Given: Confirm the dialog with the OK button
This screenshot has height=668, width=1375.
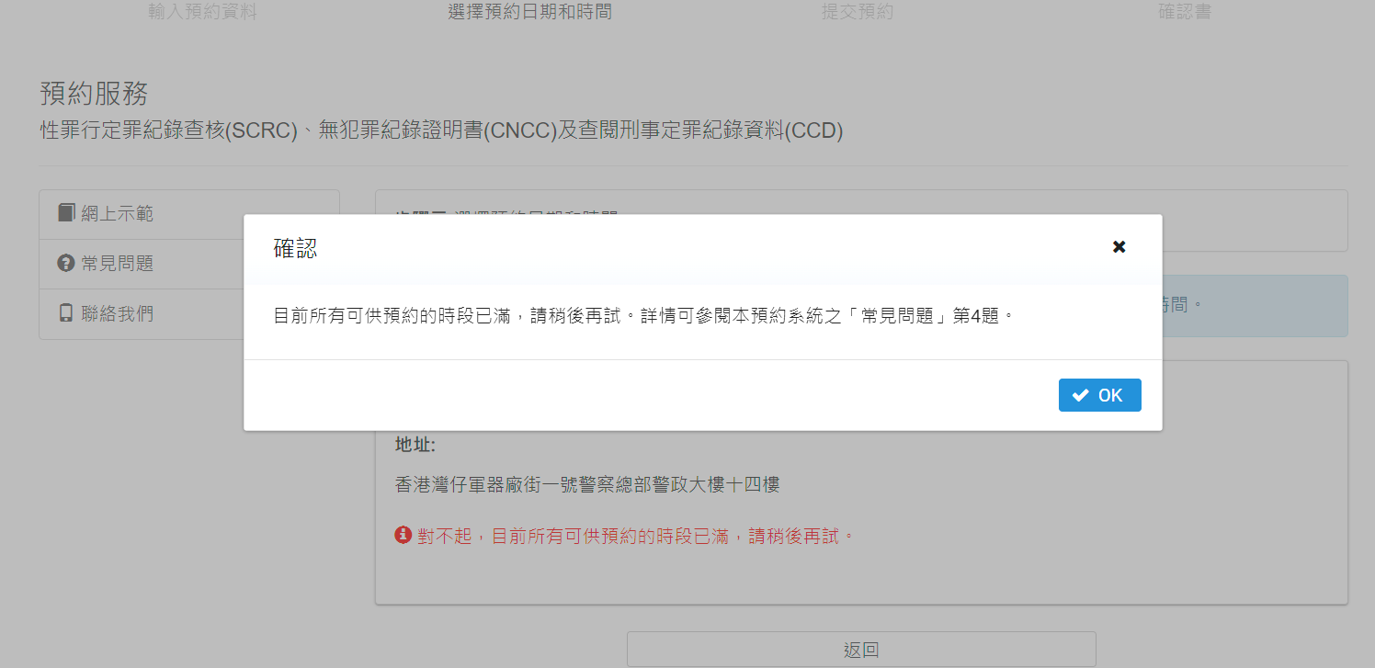Looking at the screenshot, I should (1099, 395).
